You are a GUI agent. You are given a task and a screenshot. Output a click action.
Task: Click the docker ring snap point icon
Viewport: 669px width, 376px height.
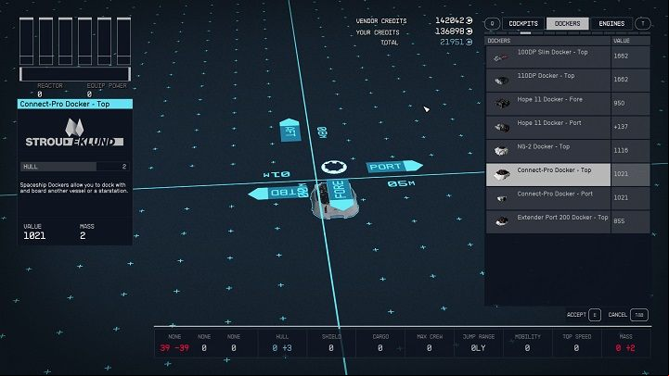[334, 167]
